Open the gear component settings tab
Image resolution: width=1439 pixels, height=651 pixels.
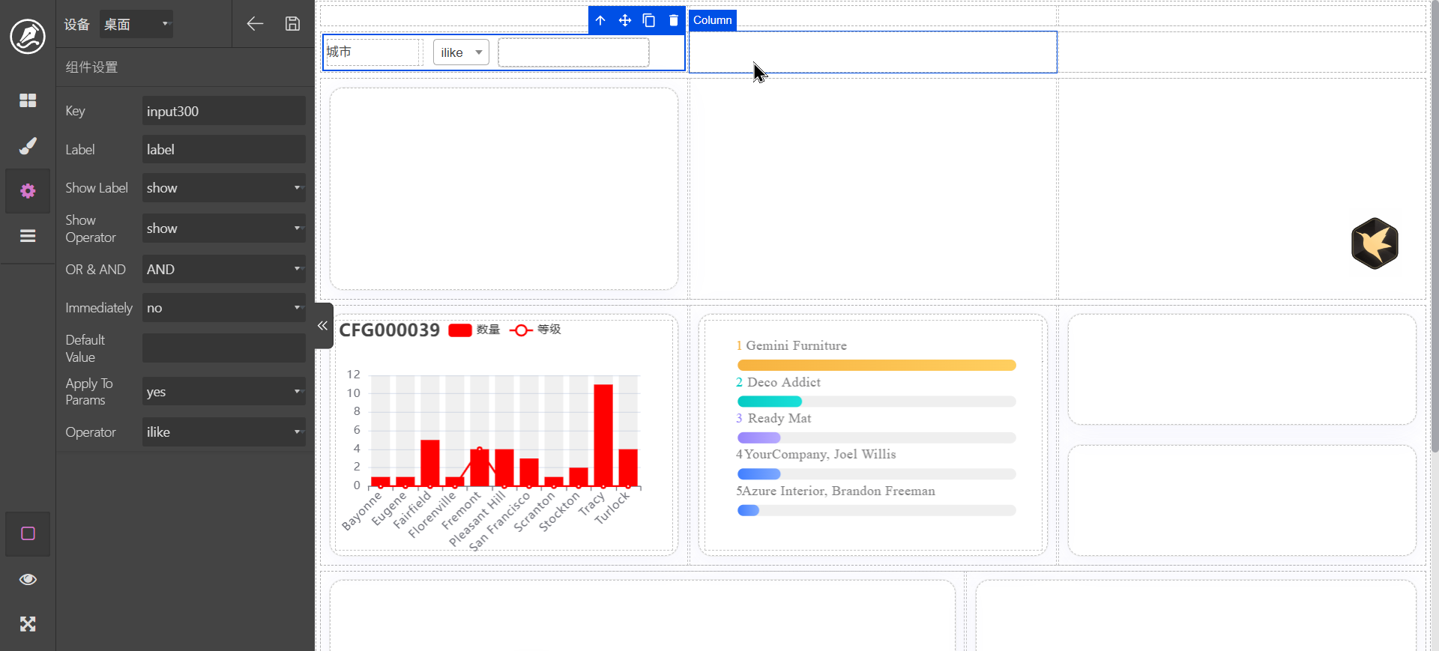[28, 191]
